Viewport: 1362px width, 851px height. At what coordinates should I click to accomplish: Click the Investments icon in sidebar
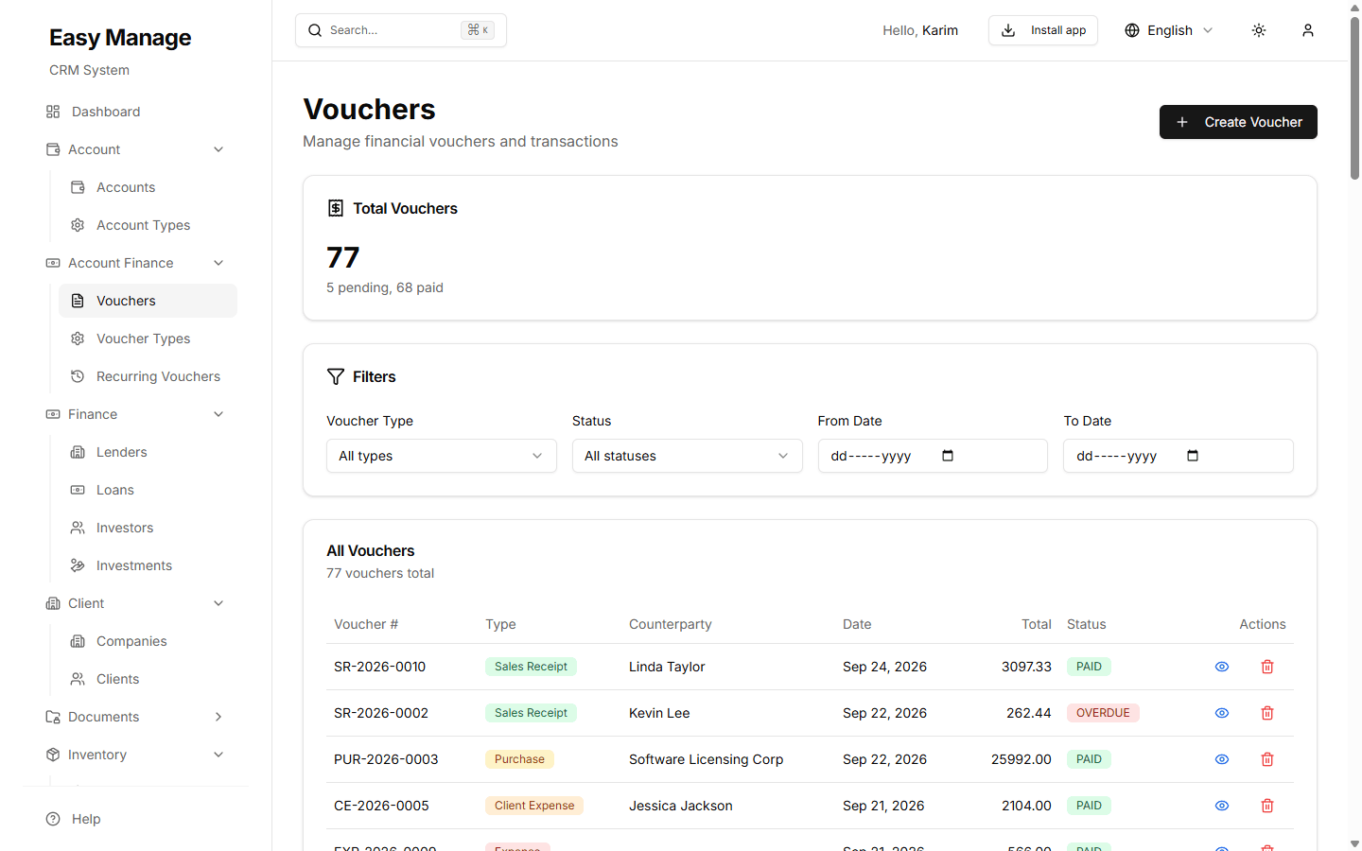pyautogui.click(x=78, y=565)
